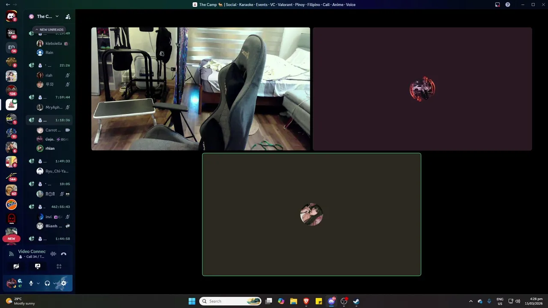This screenshot has height=308, width=548.
Task: Join voice channel timed 7:59:44
Action: pyautogui.click(x=49, y=97)
